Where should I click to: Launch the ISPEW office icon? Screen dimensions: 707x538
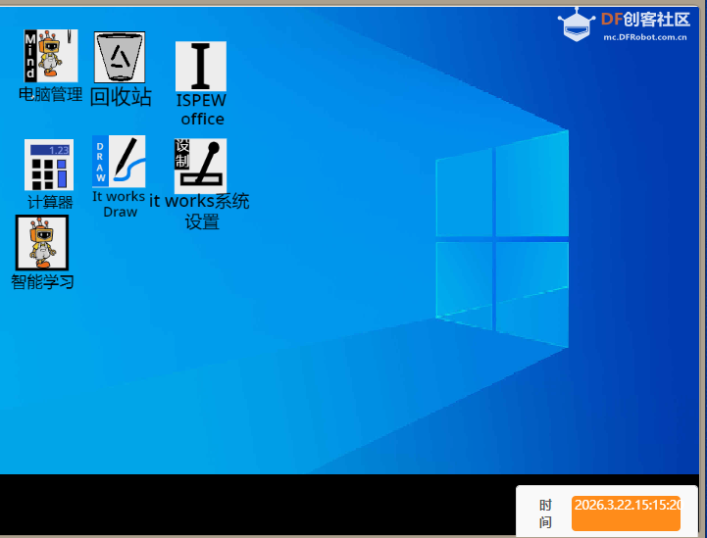click(201, 67)
